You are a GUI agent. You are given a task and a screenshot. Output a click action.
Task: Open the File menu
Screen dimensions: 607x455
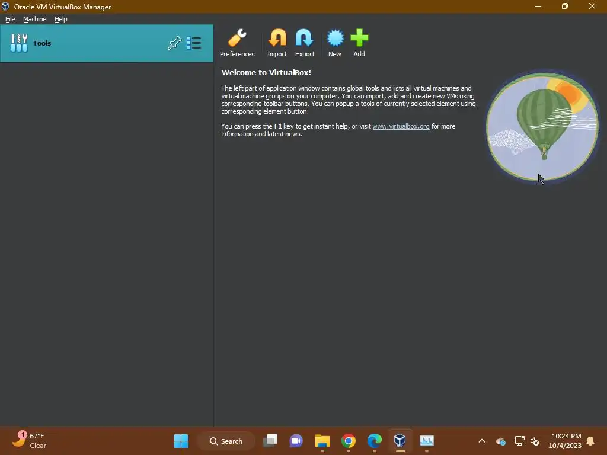click(10, 19)
